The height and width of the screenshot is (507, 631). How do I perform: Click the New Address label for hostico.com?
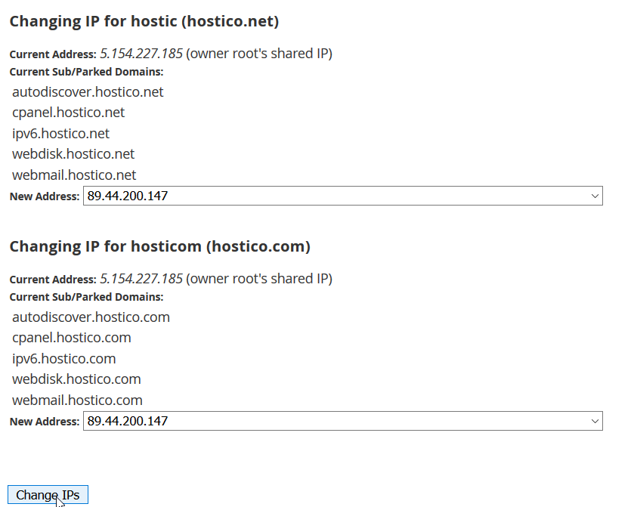click(44, 422)
